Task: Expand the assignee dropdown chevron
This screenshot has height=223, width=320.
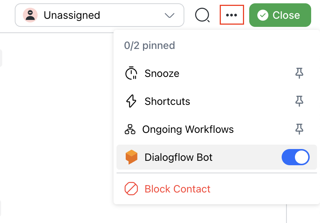Action: click(x=169, y=15)
